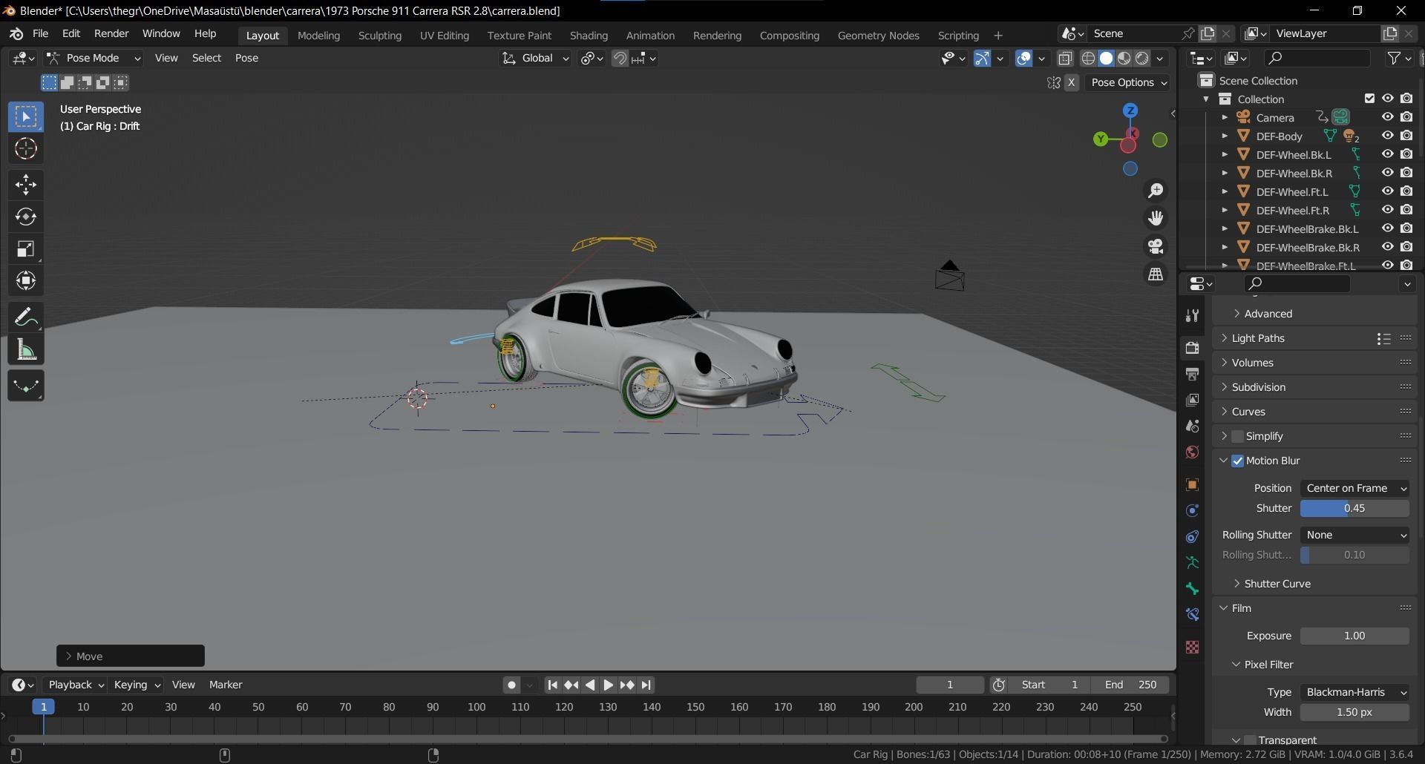Open the Render menu
The height and width of the screenshot is (764, 1425).
click(111, 34)
